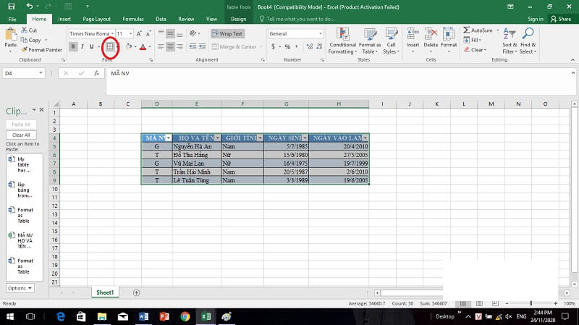Toggle Bold formatting
The width and height of the screenshot is (579, 325).
[x=73, y=47]
